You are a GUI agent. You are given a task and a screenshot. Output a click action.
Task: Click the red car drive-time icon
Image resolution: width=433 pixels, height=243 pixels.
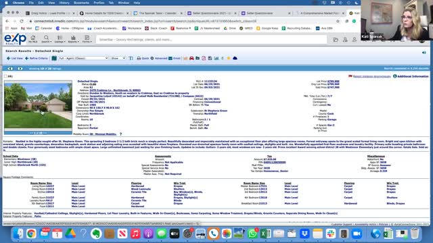(191, 58)
